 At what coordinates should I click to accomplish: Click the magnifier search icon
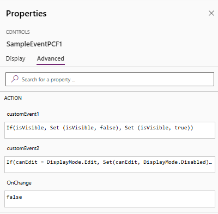(15, 79)
